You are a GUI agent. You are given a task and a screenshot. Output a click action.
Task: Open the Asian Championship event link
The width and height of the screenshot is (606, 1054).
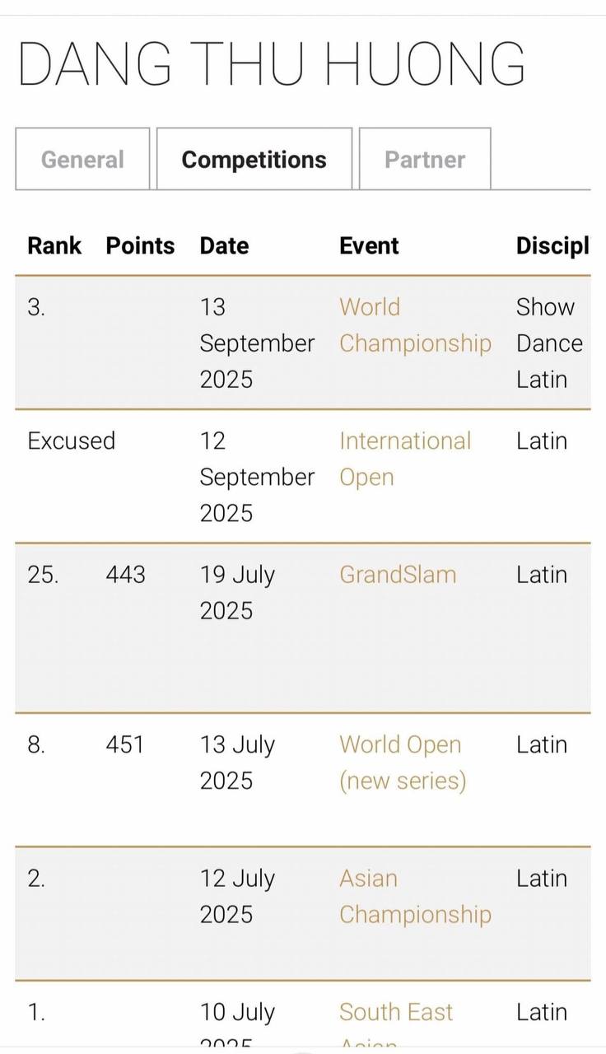pyautogui.click(x=415, y=896)
